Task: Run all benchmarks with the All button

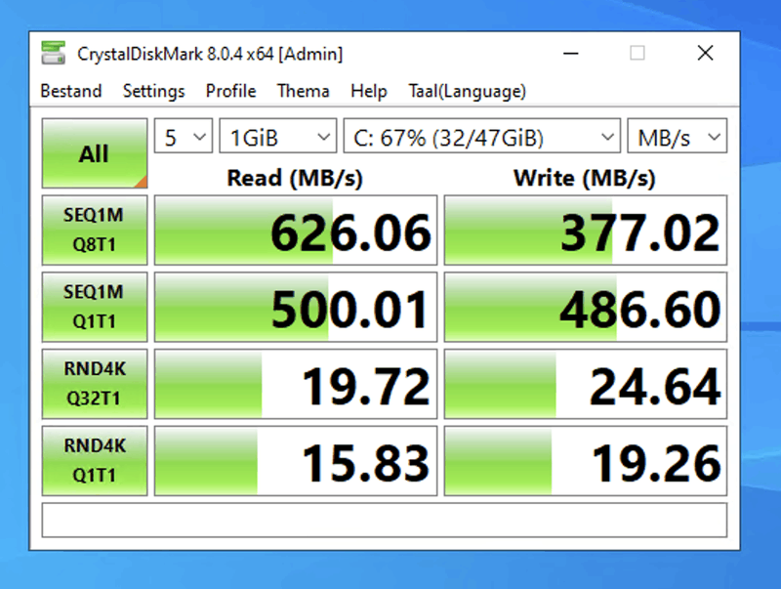Action: coord(95,153)
